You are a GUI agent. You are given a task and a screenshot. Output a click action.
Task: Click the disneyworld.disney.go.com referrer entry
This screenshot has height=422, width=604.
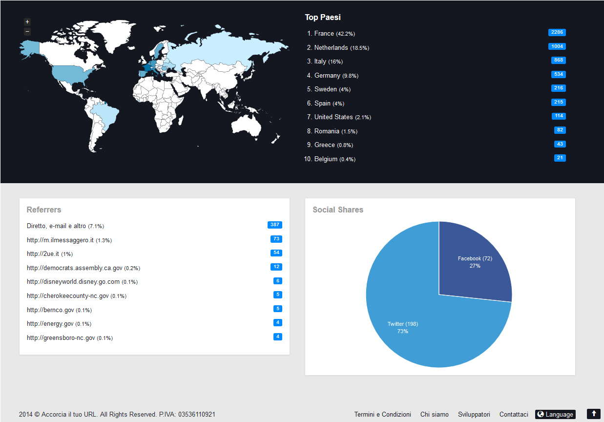[x=73, y=282]
